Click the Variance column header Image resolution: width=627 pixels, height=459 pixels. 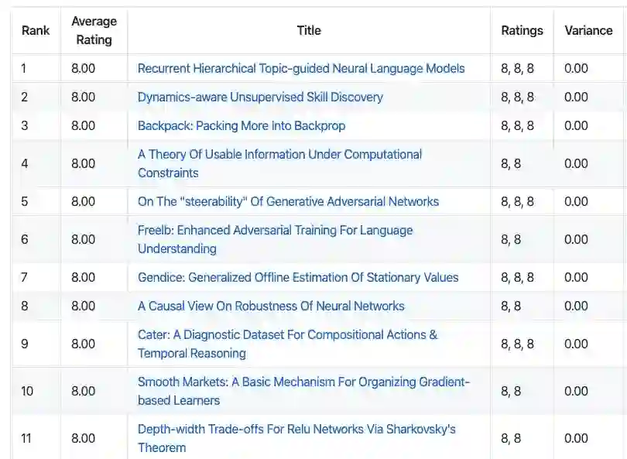click(x=588, y=31)
